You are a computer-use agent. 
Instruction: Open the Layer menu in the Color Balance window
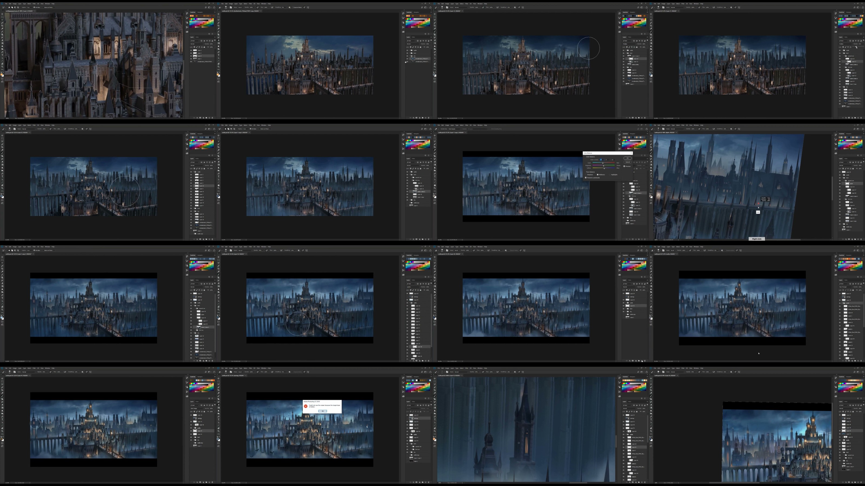click(452, 126)
